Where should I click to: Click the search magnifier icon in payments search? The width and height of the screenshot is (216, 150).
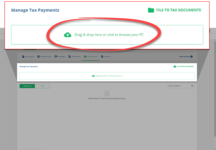(x=192, y=86)
